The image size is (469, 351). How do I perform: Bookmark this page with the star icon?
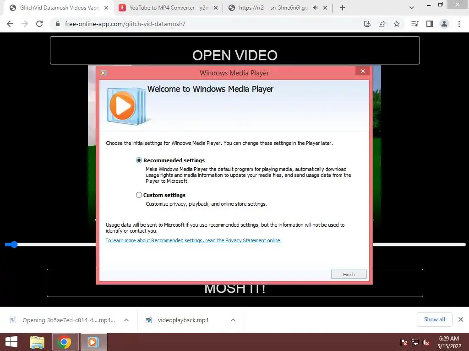[x=397, y=24]
